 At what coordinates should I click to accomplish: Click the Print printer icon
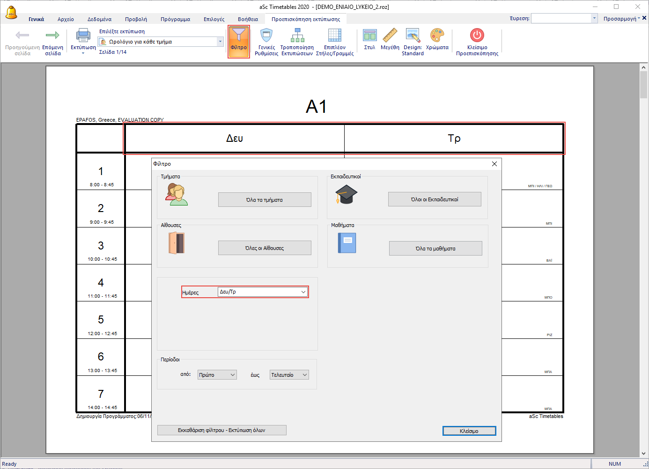click(x=83, y=36)
